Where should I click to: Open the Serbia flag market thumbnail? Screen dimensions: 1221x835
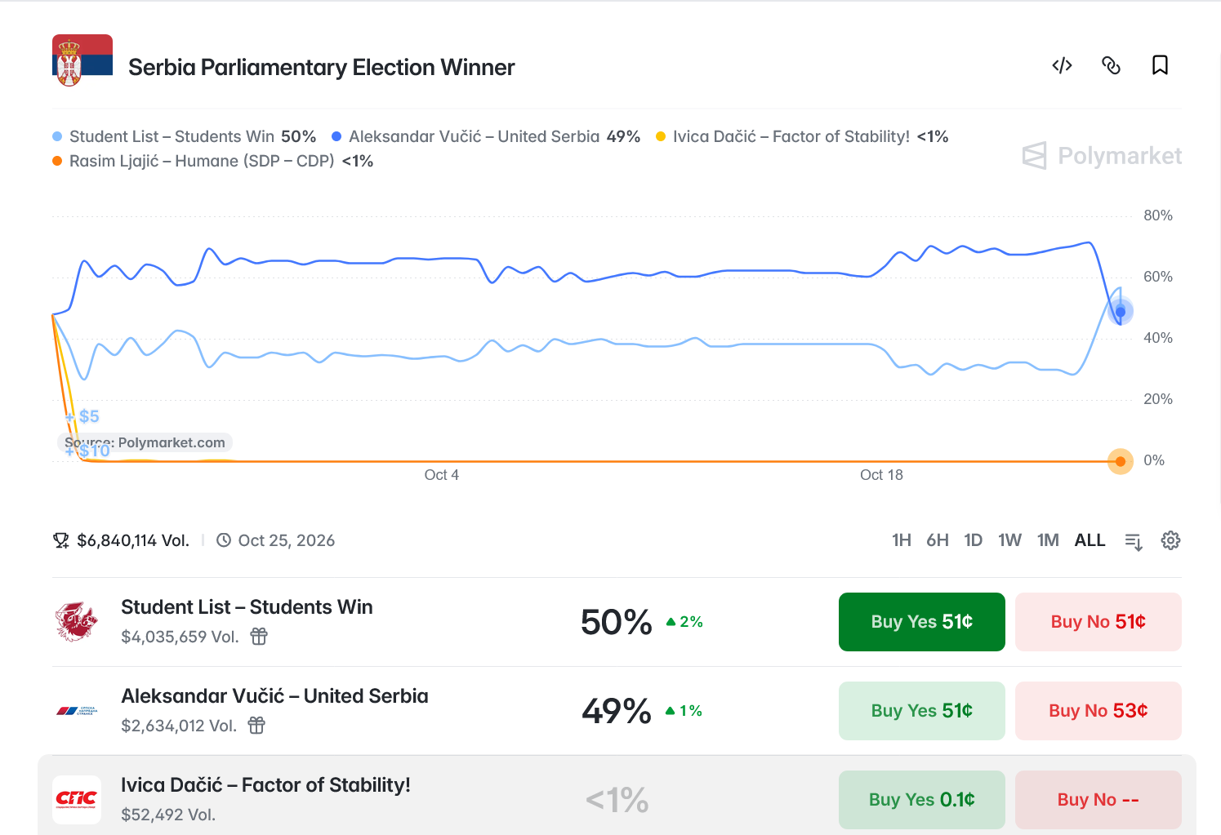(x=82, y=60)
